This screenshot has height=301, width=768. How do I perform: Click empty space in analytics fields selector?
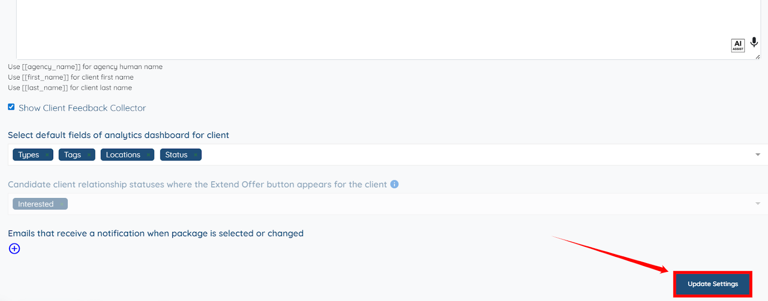coord(432,155)
